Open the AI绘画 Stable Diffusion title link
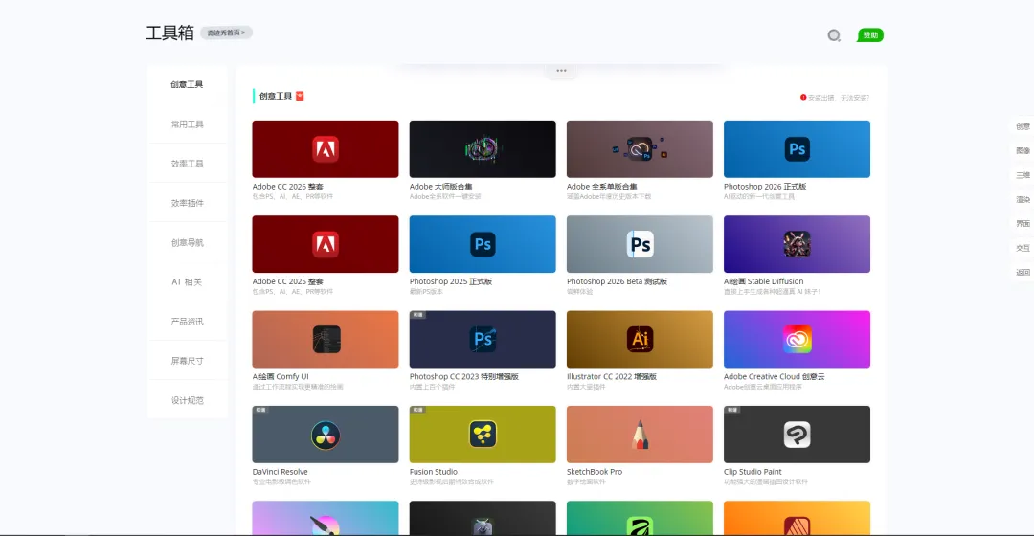The height and width of the screenshot is (536, 1034). 764,281
